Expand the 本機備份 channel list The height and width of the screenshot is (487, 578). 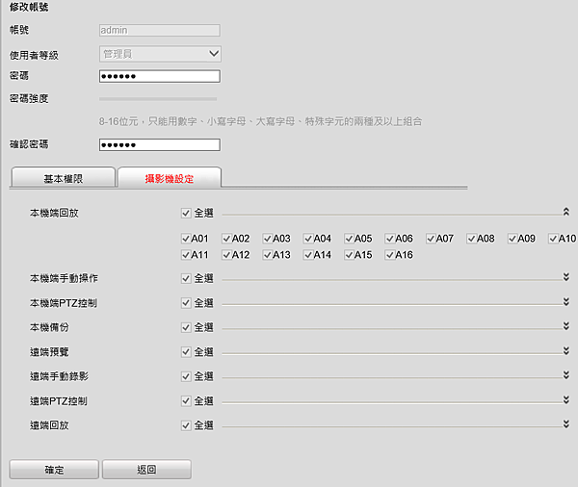[565, 326]
